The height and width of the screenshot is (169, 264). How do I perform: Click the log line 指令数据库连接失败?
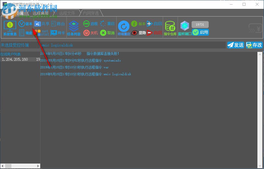pos(80,54)
